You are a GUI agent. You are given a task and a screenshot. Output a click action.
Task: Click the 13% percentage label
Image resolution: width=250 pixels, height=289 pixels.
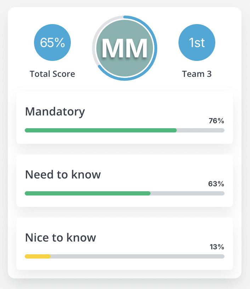tap(217, 247)
